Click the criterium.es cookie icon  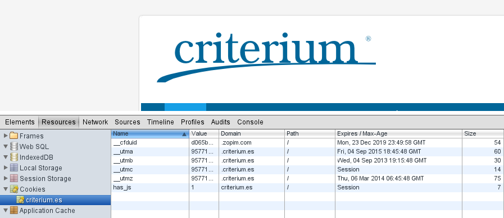[20, 200]
